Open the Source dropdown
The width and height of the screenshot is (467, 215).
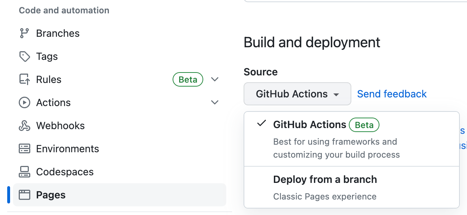pyautogui.click(x=297, y=94)
